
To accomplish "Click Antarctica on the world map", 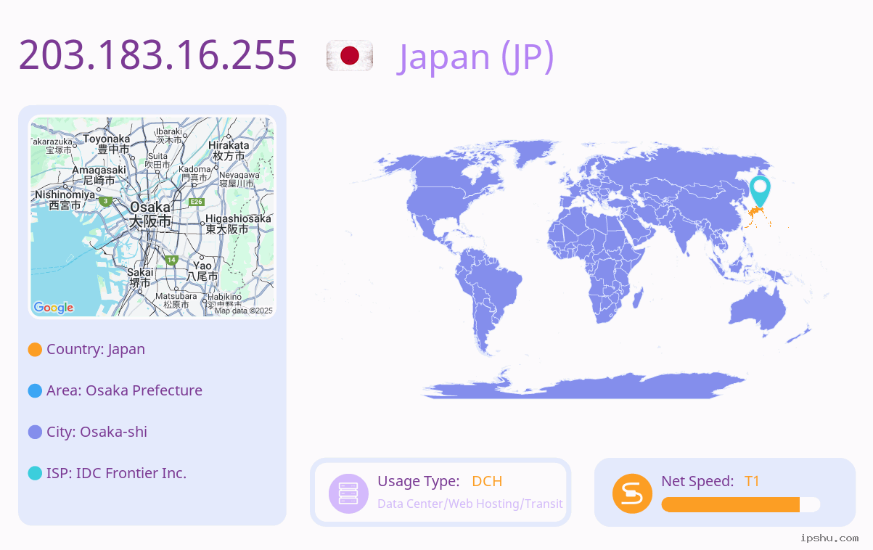I will coord(584,385).
